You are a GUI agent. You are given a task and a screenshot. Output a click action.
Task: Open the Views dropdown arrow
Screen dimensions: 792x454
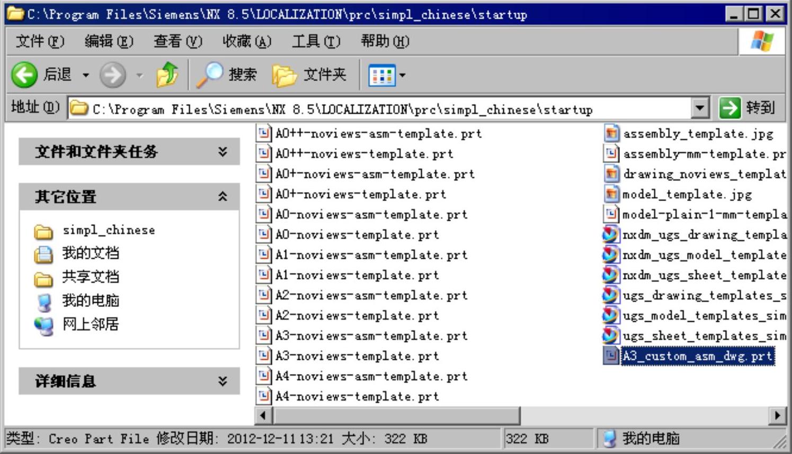[402, 75]
